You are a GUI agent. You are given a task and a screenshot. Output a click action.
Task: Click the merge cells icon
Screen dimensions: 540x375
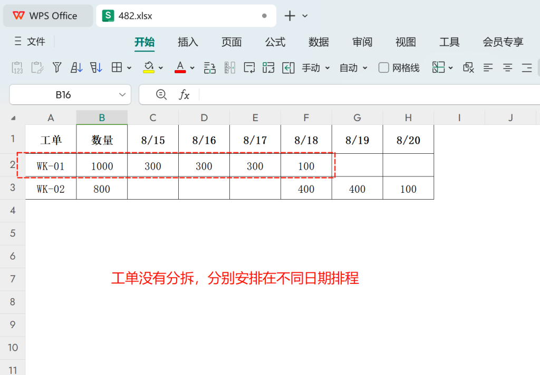point(268,68)
